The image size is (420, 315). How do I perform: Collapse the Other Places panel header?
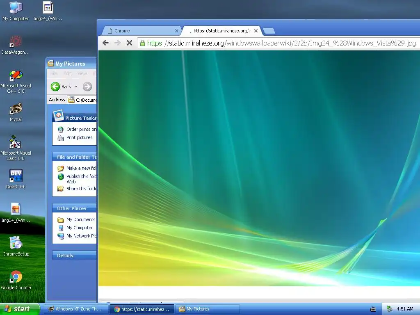coord(75,208)
